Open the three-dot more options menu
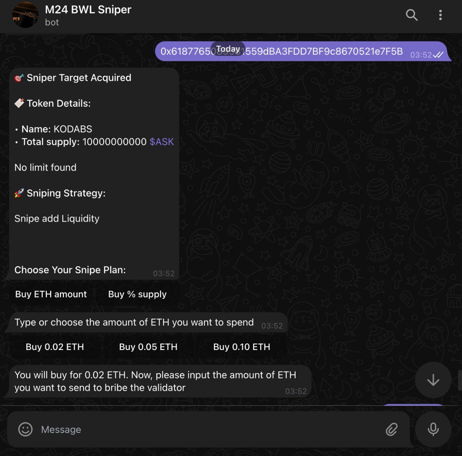This screenshot has width=462, height=456. (x=440, y=15)
